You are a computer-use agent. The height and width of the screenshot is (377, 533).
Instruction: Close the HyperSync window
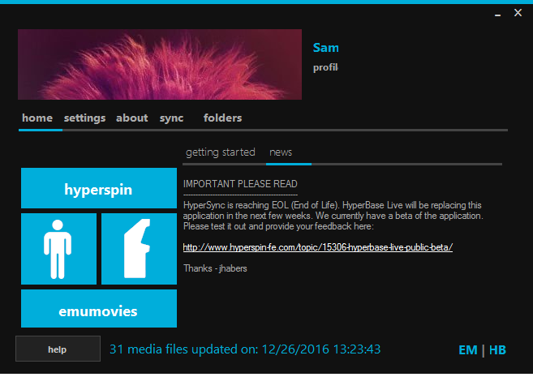518,13
